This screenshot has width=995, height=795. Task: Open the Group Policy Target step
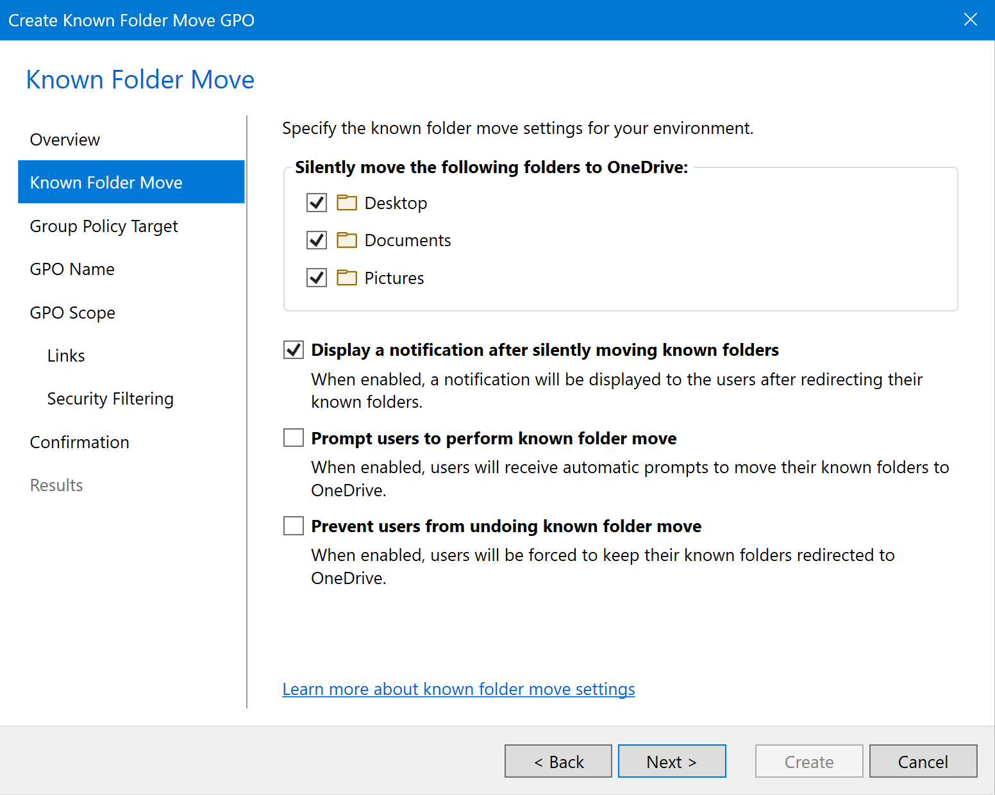(x=104, y=226)
